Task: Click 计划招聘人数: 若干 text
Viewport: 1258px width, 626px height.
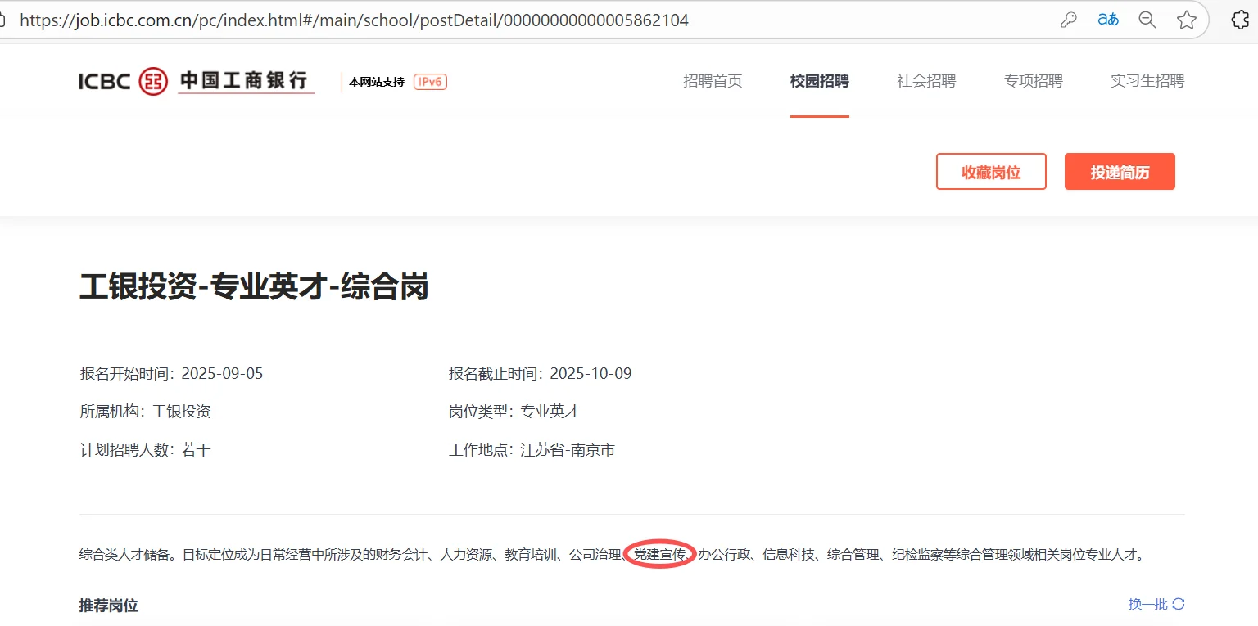Action: pos(145,450)
